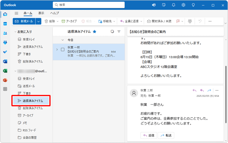
Task: Open the Calendar icon in left rail
Action: 5,24
